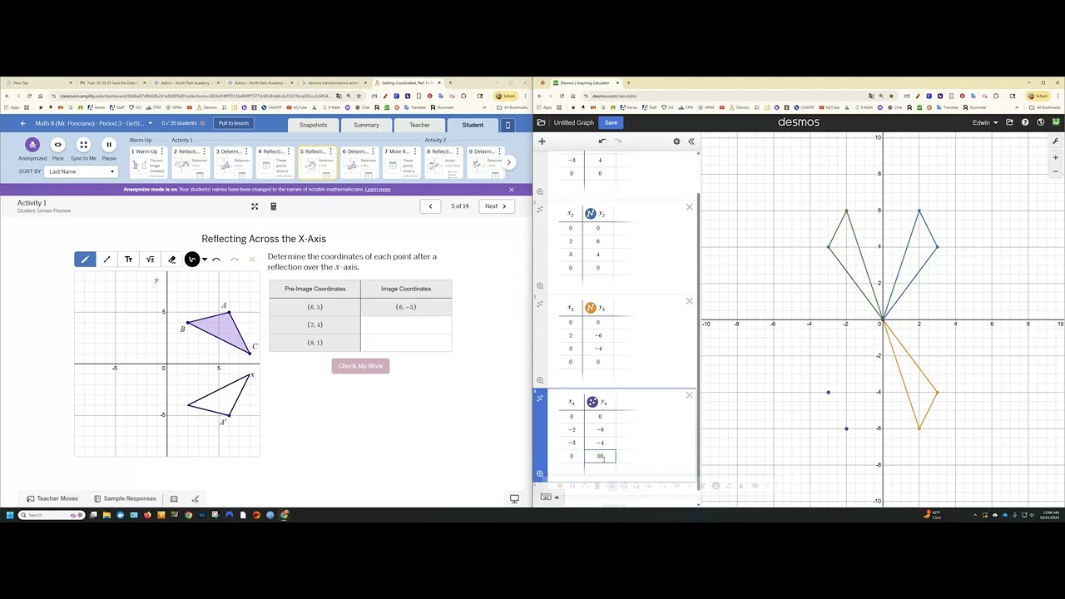This screenshot has height=599, width=1065.
Task: Expand student preview to fullscreen
Action: pyautogui.click(x=255, y=206)
